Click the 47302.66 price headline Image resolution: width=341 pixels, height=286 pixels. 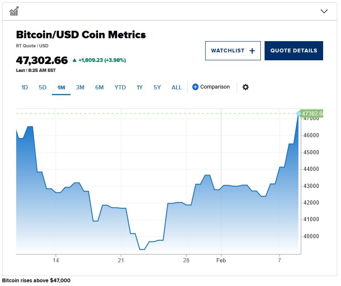[x=41, y=60]
